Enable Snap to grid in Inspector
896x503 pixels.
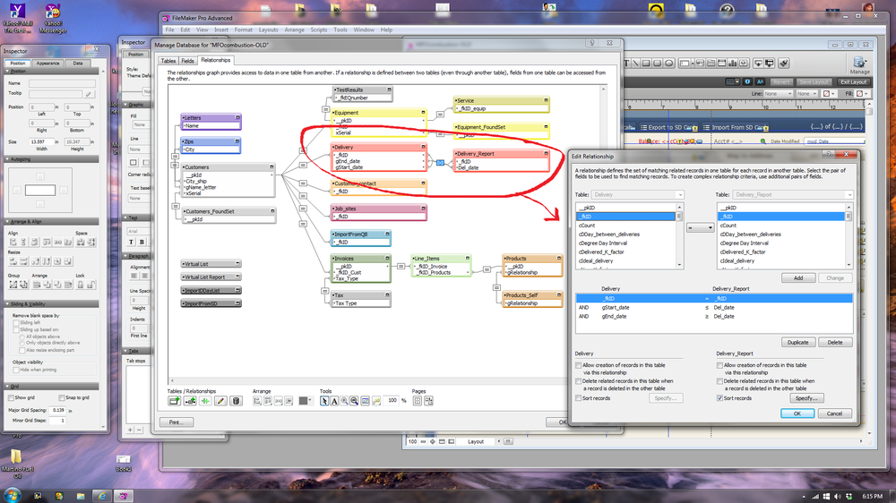(x=60, y=397)
